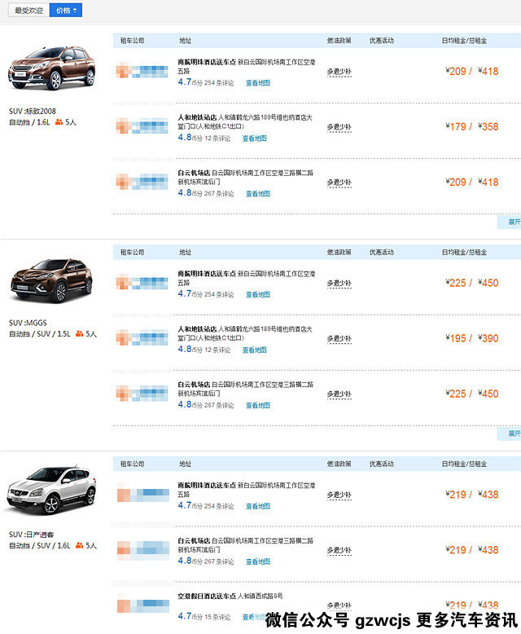521x634 pixels.
Task: Click the seats icon beside 标致2008's 5人
Action: pos(59,122)
